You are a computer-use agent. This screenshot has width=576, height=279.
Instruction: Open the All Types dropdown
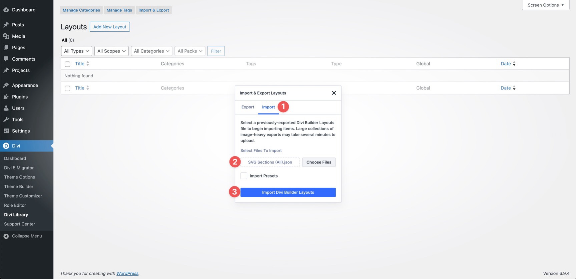pyautogui.click(x=76, y=51)
